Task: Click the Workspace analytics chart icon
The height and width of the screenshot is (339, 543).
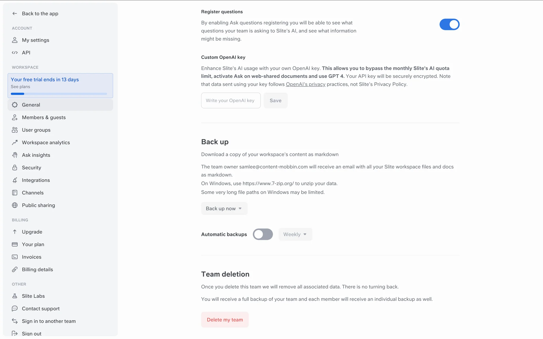Action: coord(15,143)
